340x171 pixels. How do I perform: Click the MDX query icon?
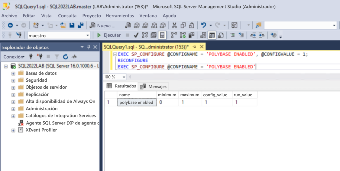(137, 25)
